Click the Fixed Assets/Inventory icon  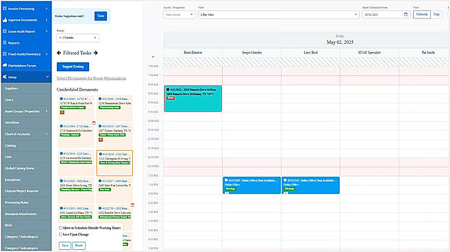pos(5,54)
